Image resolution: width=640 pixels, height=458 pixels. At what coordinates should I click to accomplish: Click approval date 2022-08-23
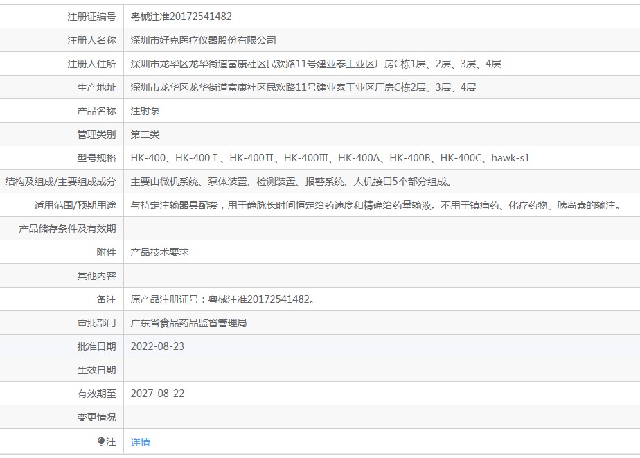click(x=157, y=346)
